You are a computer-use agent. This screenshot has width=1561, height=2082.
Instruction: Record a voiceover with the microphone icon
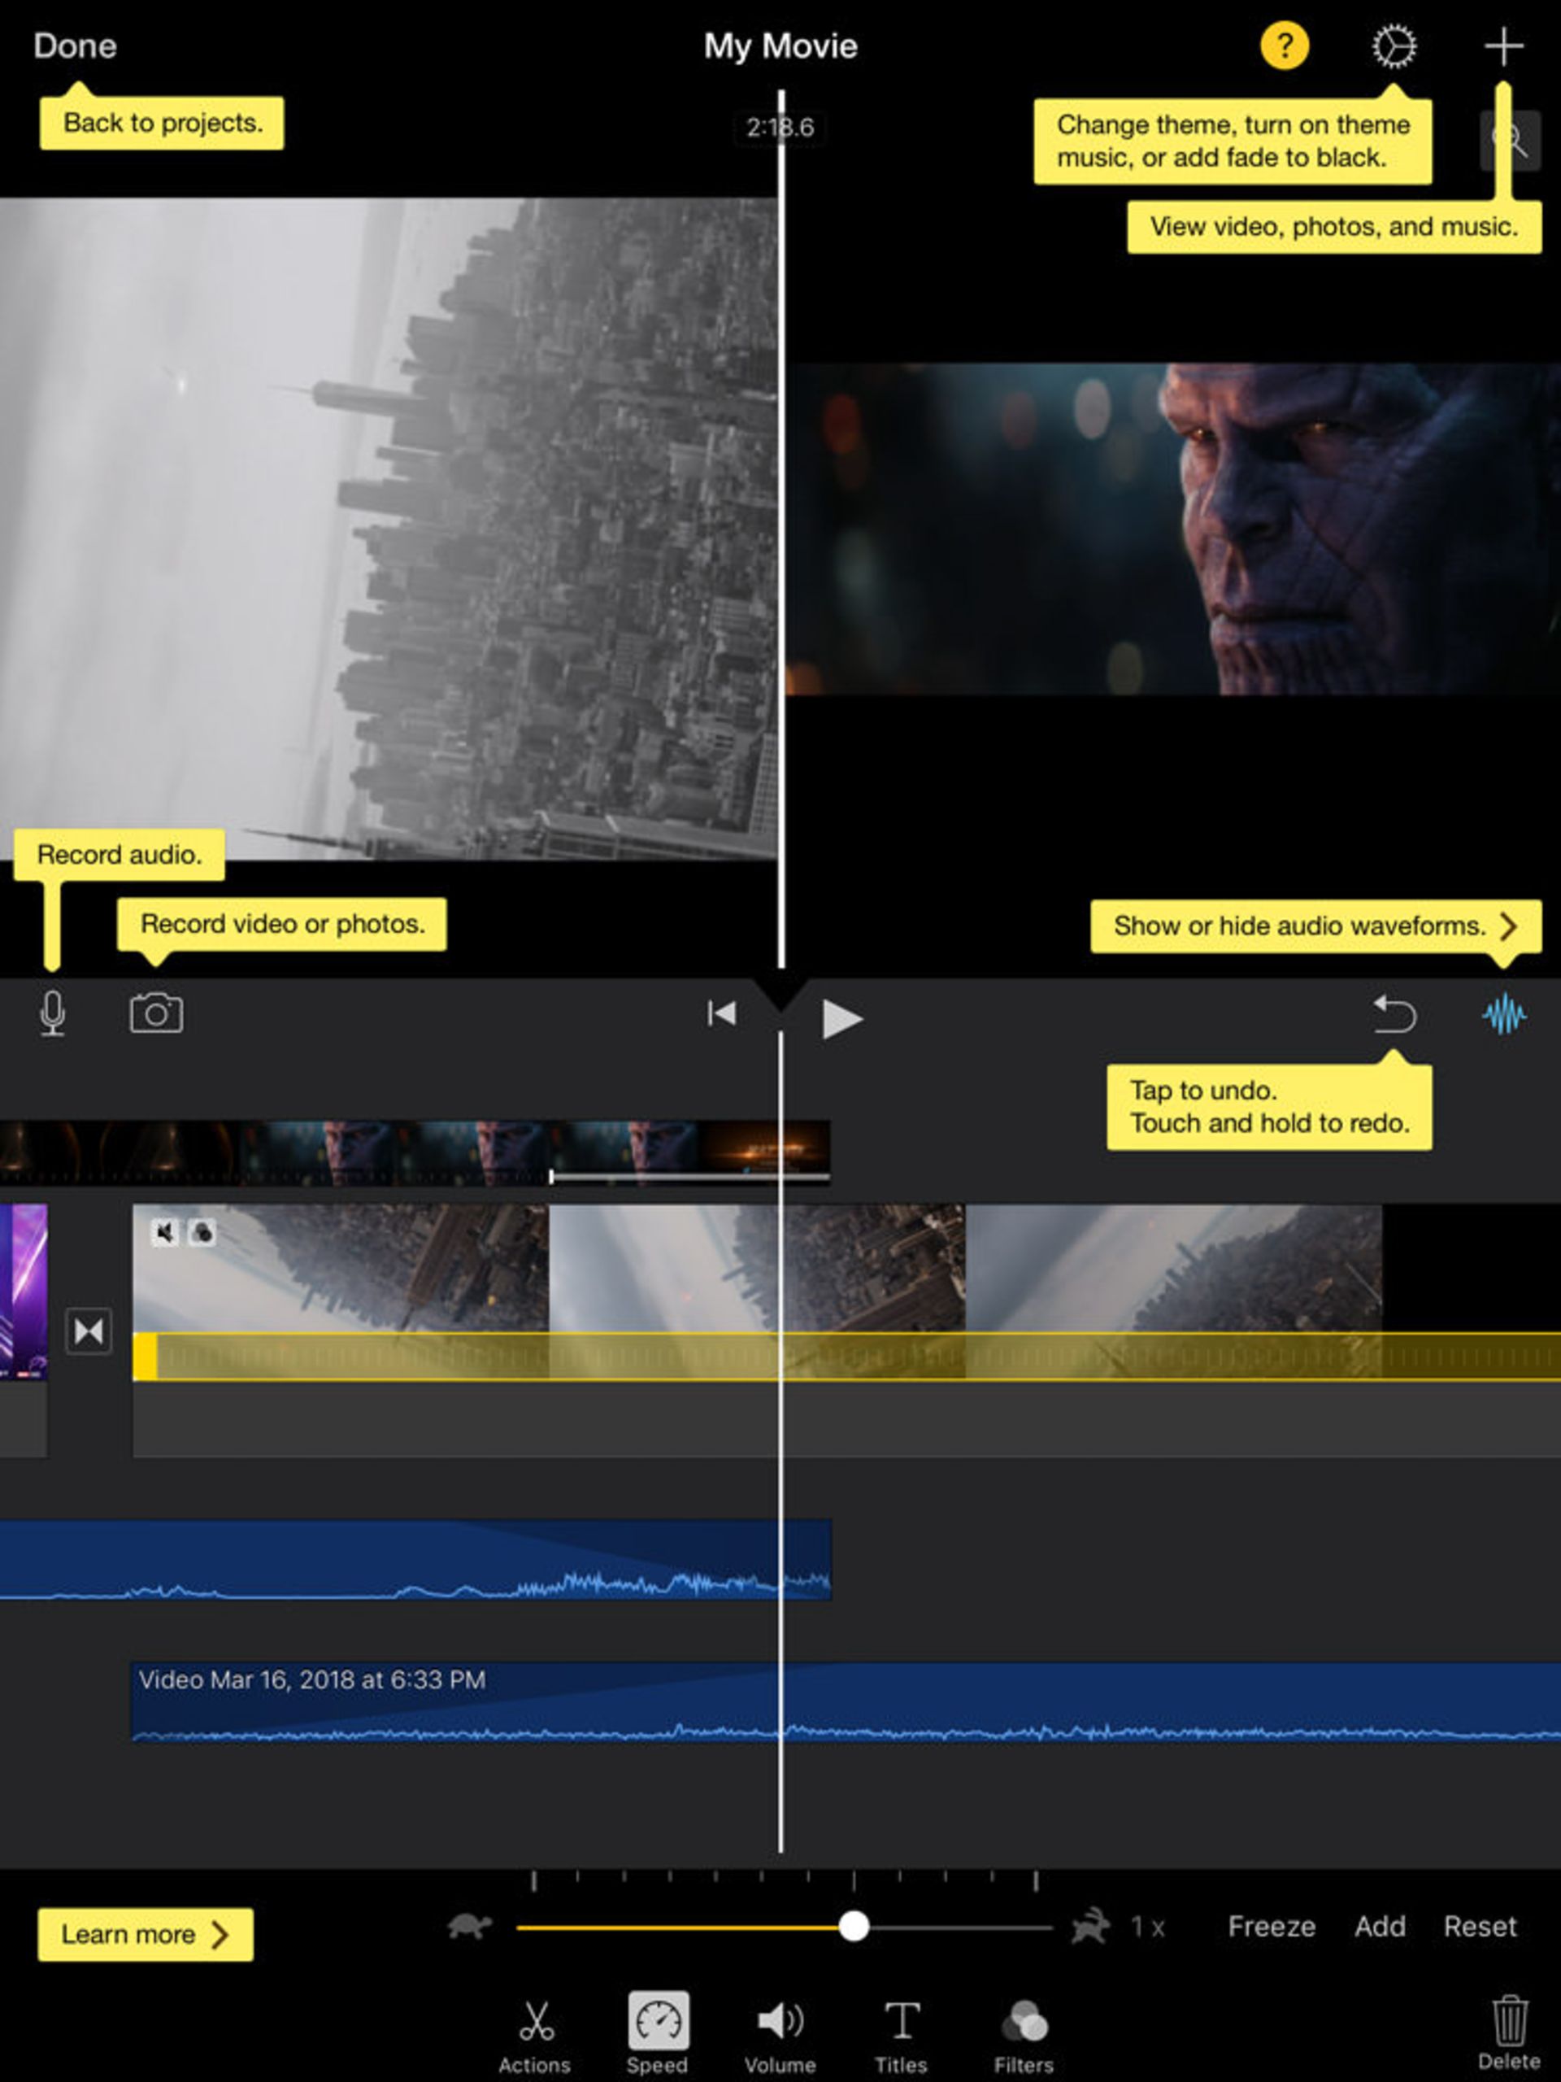[54, 1015]
